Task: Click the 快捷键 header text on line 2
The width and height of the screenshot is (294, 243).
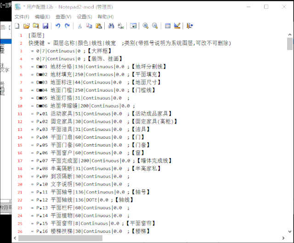Action: coord(37,43)
